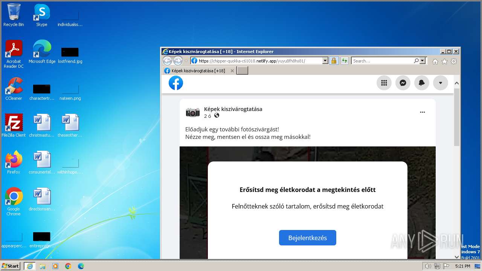Image resolution: width=482 pixels, height=271 pixels.
Task: Select the withinhope desktop file
Action: coord(70,165)
